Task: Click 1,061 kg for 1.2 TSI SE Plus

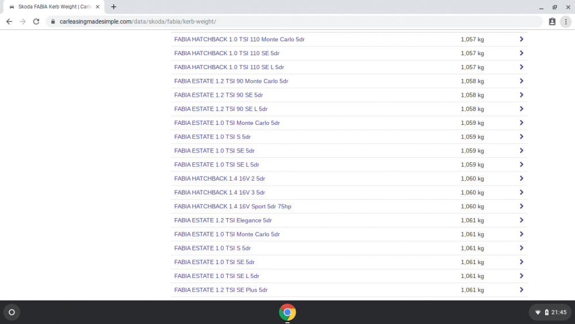Action: pyautogui.click(x=472, y=290)
